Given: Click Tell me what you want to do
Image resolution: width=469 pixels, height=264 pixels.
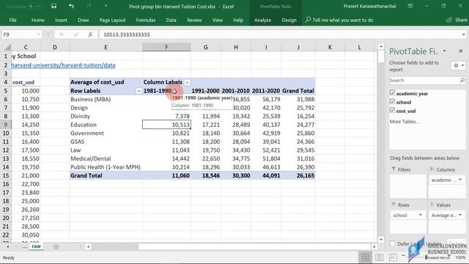Looking at the screenshot, I should pos(339,20).
